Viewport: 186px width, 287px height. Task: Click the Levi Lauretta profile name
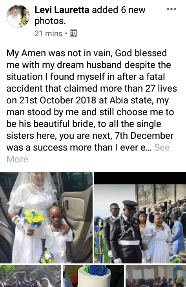click(62, 10)
